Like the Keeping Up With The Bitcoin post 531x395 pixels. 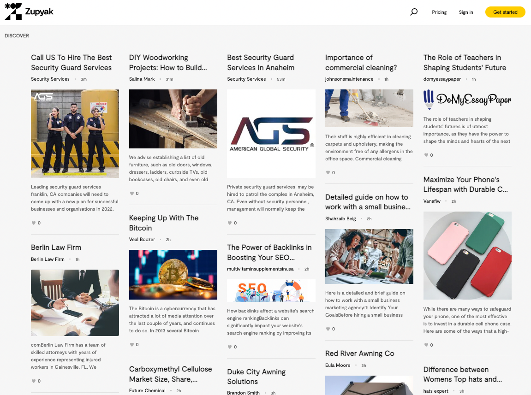click(x=132, y=344)
